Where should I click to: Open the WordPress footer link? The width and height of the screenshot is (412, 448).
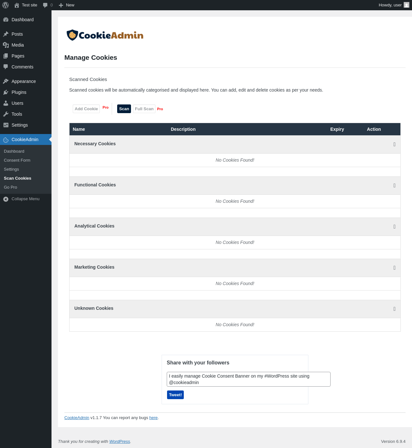(120, 442)
